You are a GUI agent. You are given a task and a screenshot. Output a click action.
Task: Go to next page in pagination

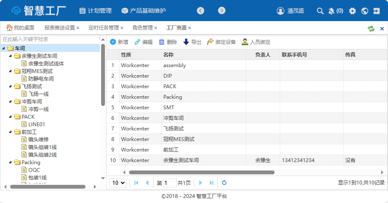coord(201,183)
